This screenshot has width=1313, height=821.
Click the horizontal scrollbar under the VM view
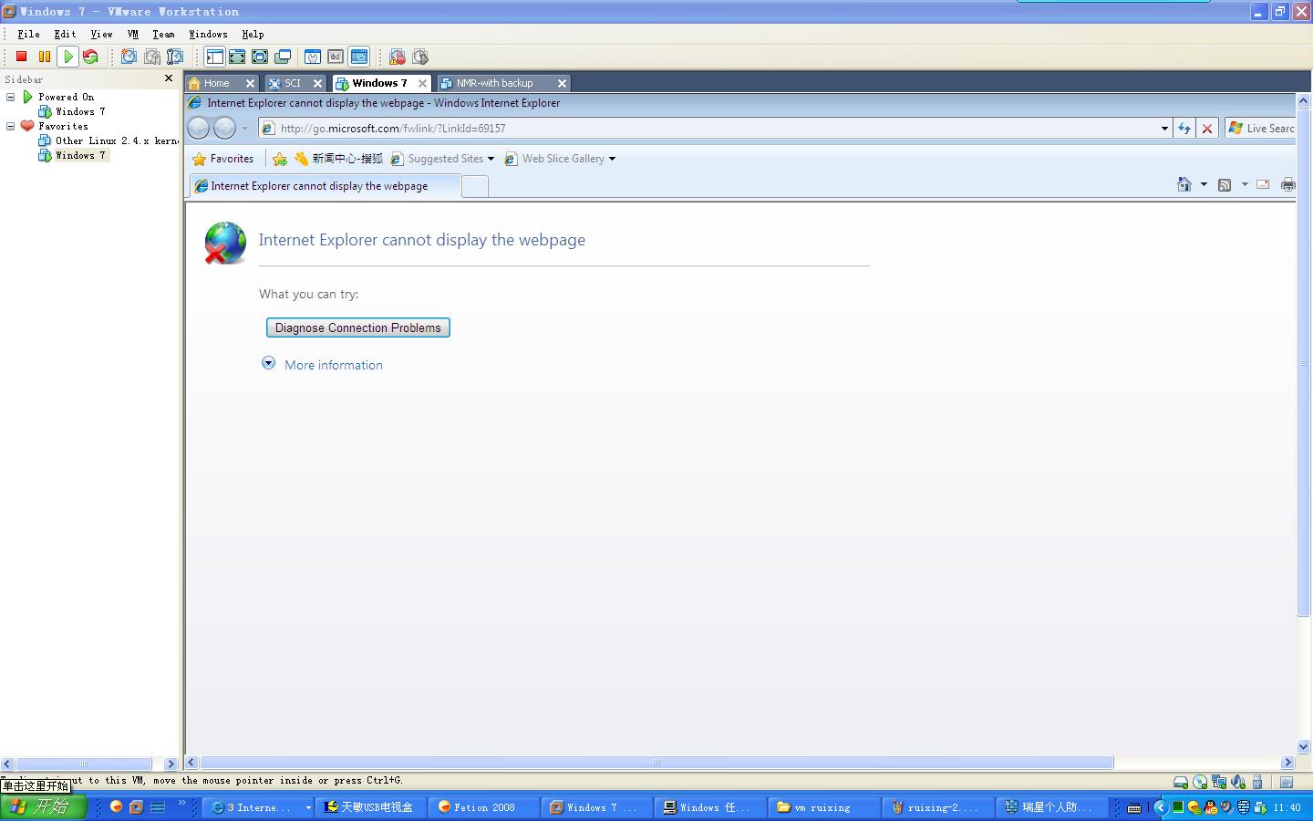click(x=656, y=763)
